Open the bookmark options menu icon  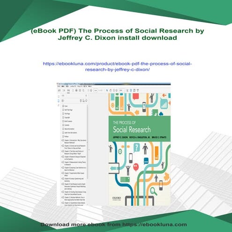pos(63,101)
